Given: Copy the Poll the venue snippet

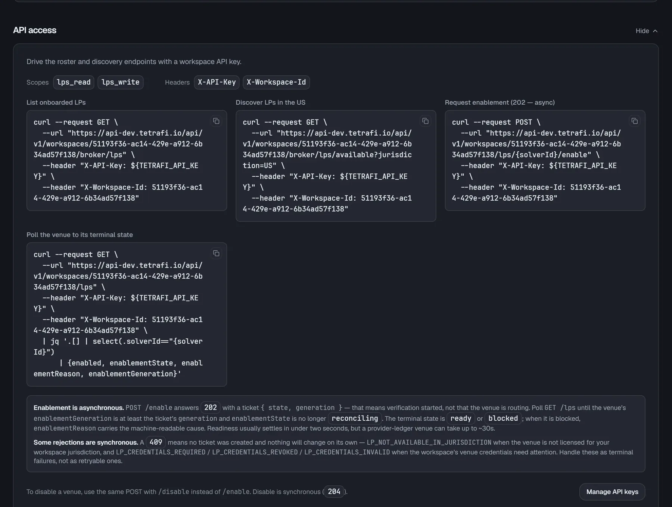Looking at the screenshot, I should pyautogui.click(x=216, y=253).
